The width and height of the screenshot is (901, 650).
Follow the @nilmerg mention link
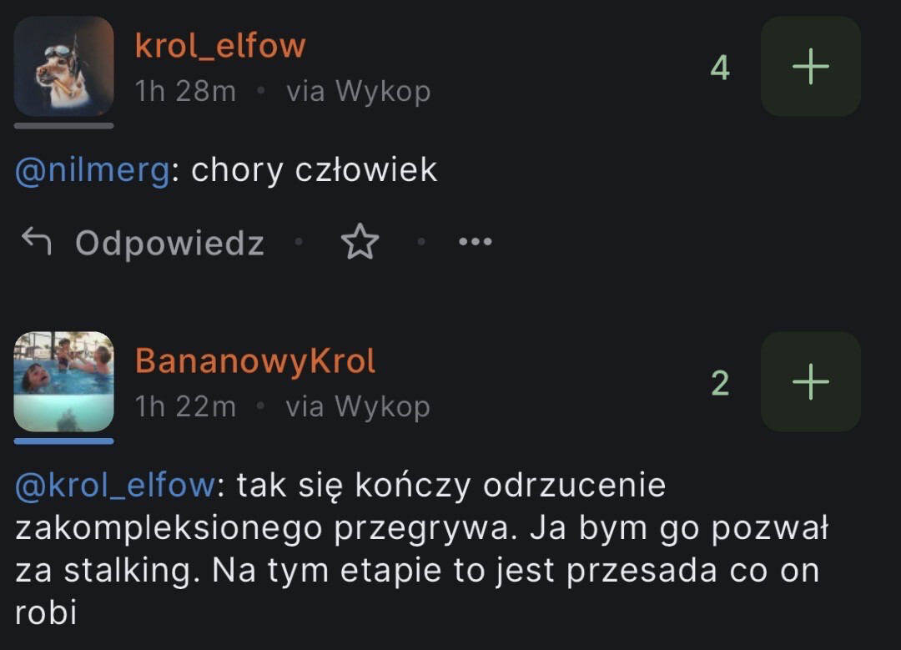click(x=93, y=171)
